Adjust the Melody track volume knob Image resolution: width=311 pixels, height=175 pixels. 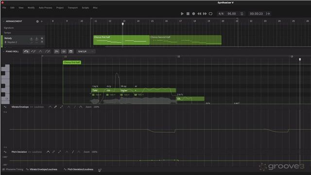tap(31, 39)
